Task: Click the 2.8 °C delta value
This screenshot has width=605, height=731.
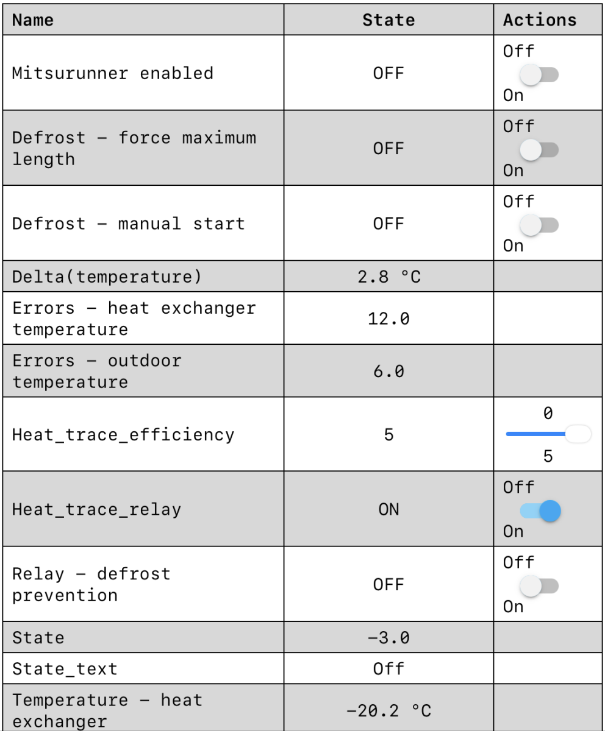Action: 388,278
